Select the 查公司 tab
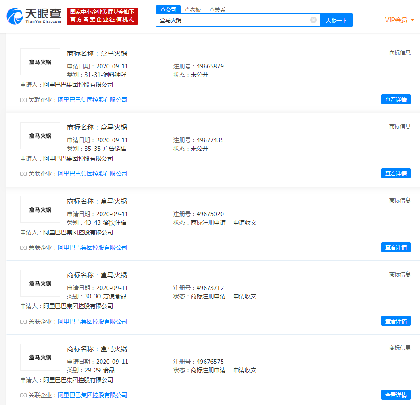Screen dimensions: 420x405 [x=168, y=9]
